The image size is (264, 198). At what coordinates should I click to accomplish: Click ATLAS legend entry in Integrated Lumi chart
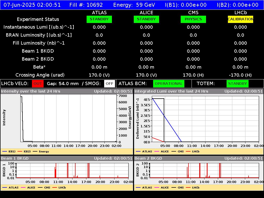click(144, 152)
